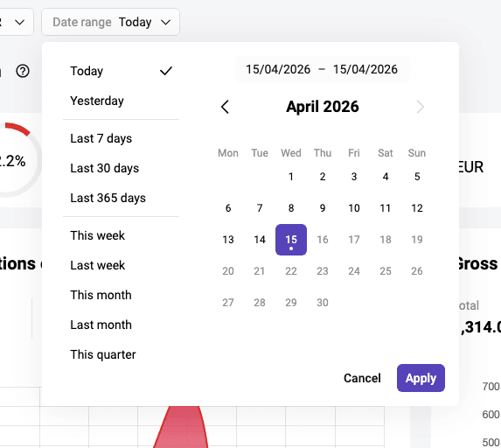This screenshot has width=501, height=448.
Task: Select Last 7 days range
Action: point(121,138)
